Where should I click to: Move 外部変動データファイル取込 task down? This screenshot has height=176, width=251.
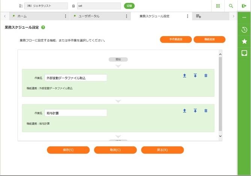(195, 76)
